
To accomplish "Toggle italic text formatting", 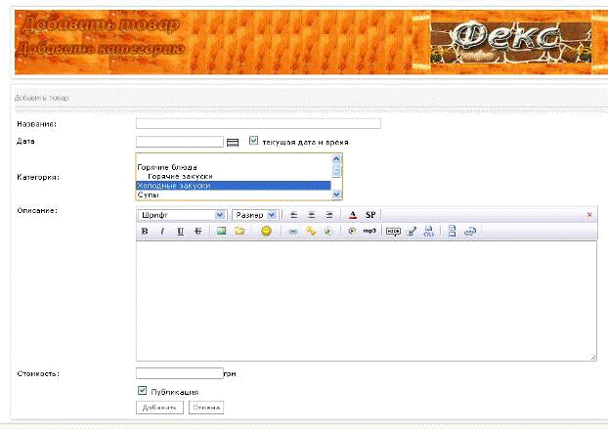I will coord(162,232).
